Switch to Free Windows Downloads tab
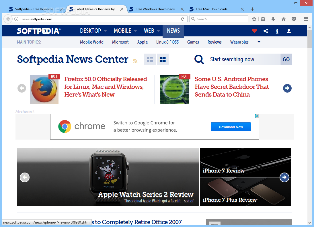314x227 pixels. [155, 9]
